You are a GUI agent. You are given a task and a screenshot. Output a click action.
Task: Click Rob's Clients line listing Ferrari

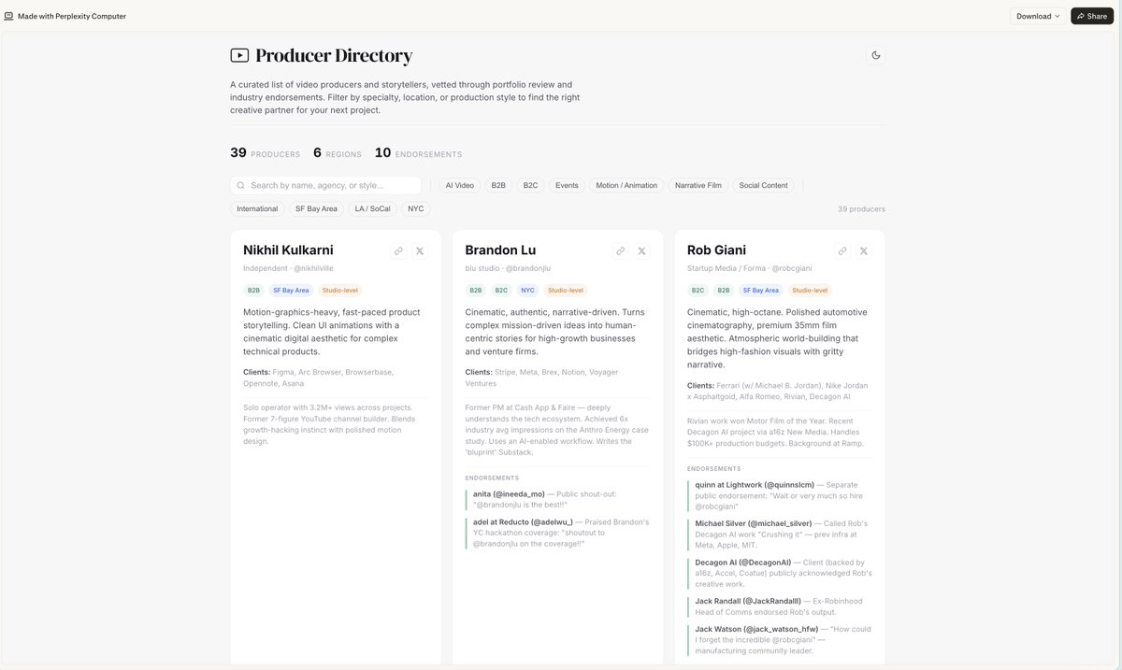tap(777, 391)
